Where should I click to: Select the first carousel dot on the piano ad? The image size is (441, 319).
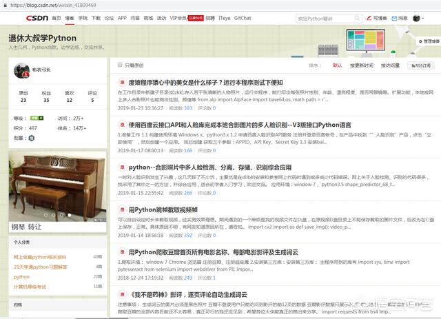tap(46, 215)
